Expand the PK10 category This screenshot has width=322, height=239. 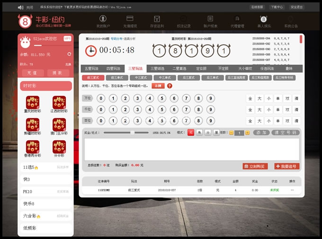click(x=46, y=192)
